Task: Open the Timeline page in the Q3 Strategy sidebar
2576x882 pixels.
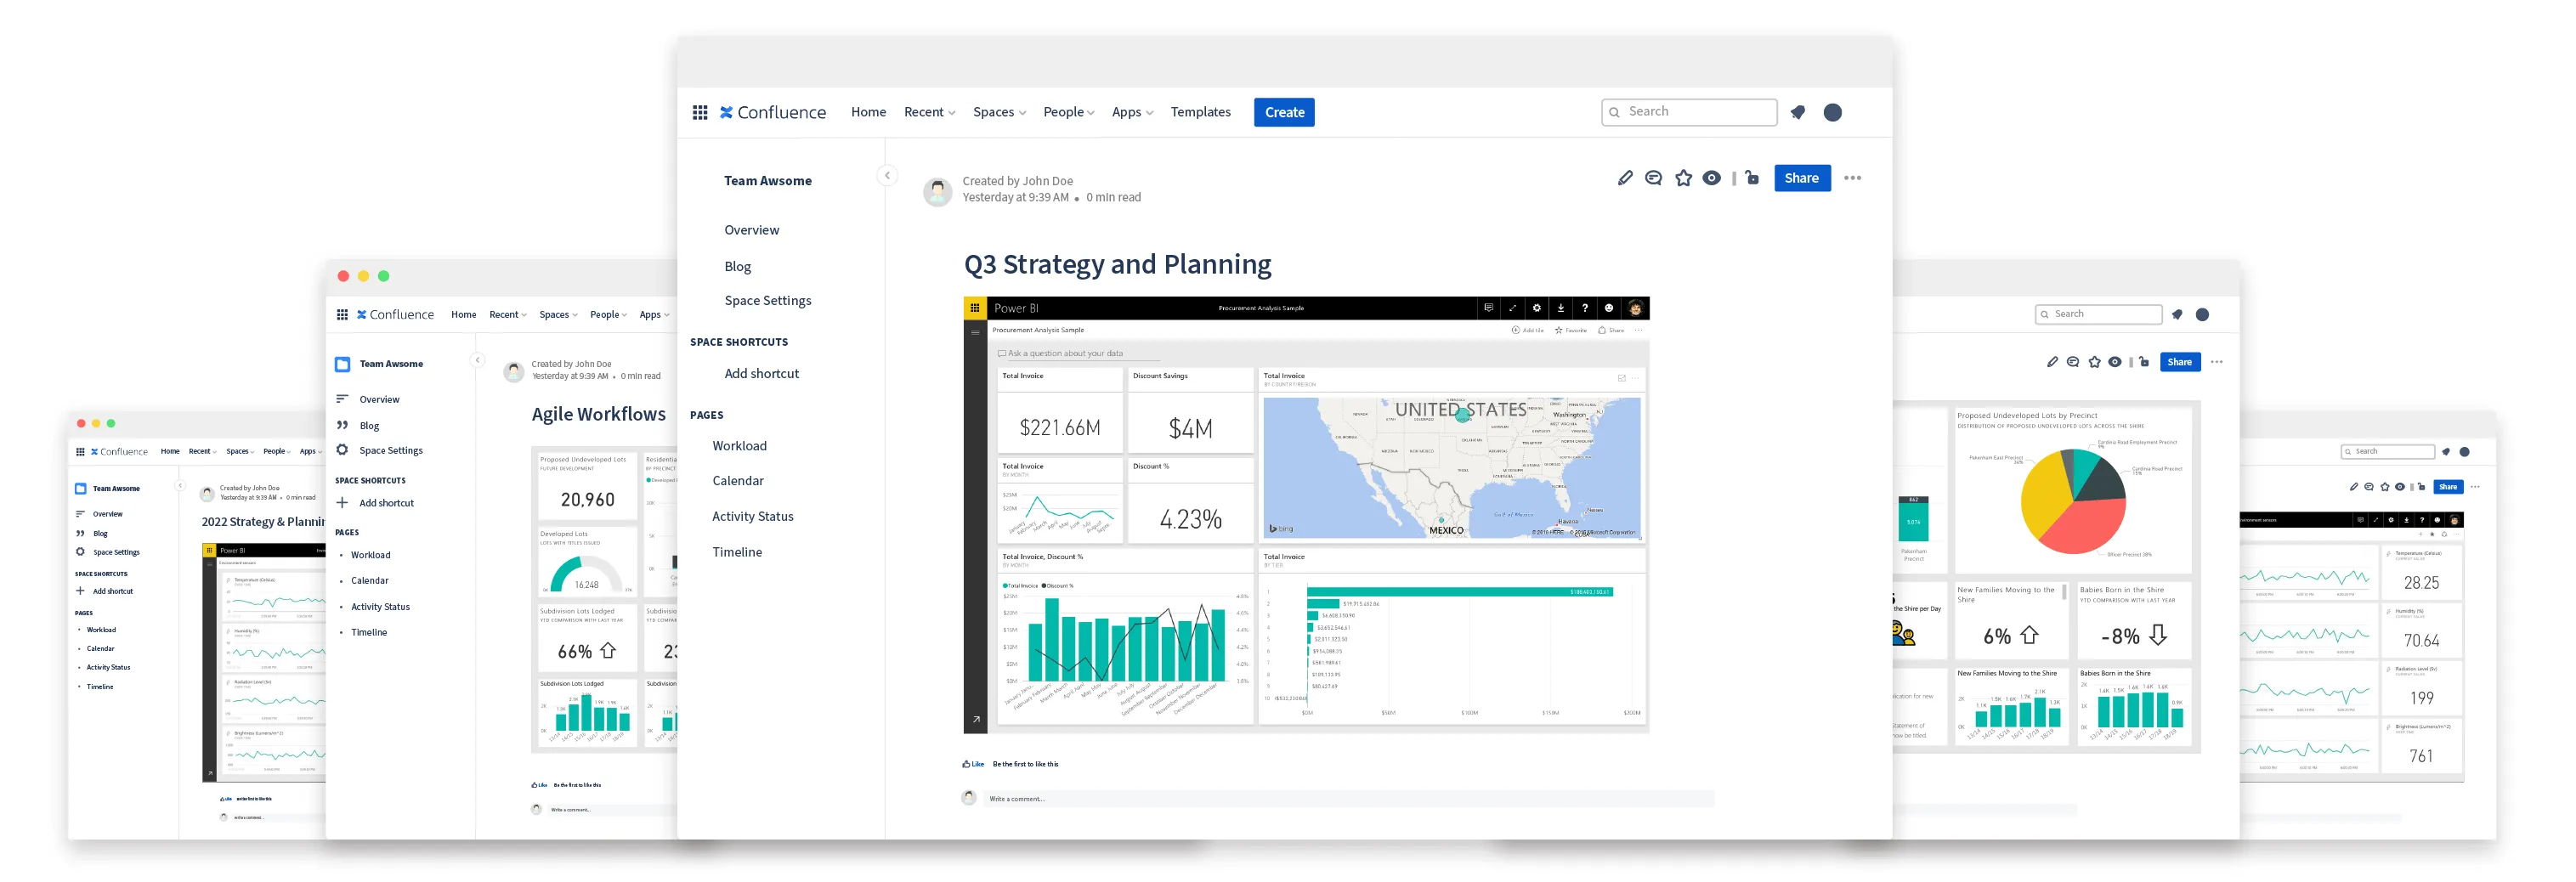Action: (x=737, y=552)
